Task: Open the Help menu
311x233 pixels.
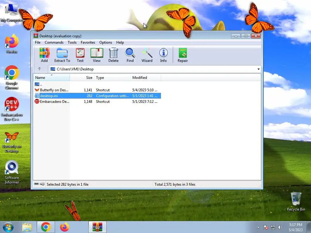Action: point(120,42)
